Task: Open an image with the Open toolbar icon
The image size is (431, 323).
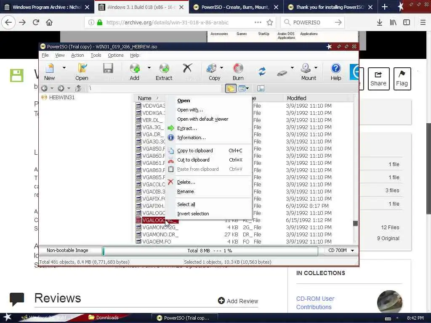Action: click(x=82, y=72)
